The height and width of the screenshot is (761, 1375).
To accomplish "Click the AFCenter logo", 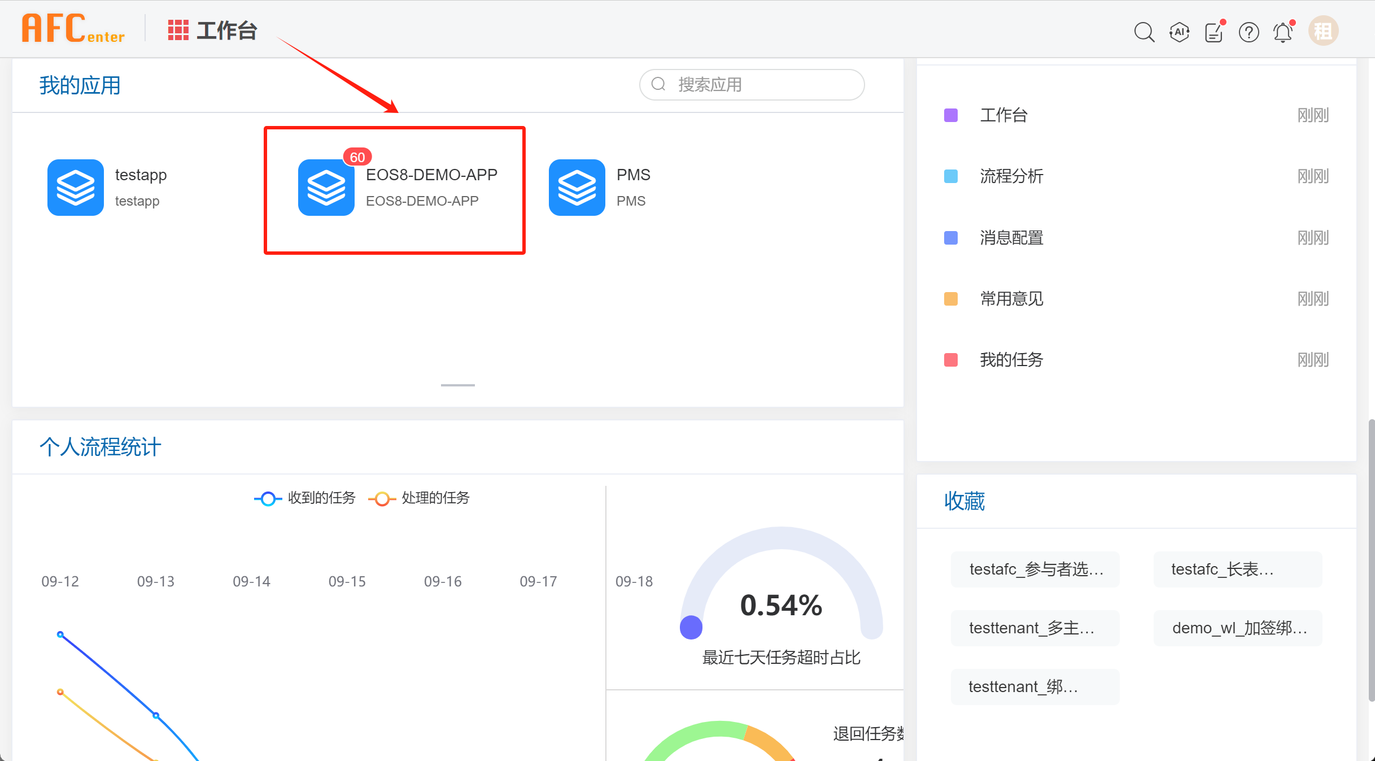I will click(73, 29).
